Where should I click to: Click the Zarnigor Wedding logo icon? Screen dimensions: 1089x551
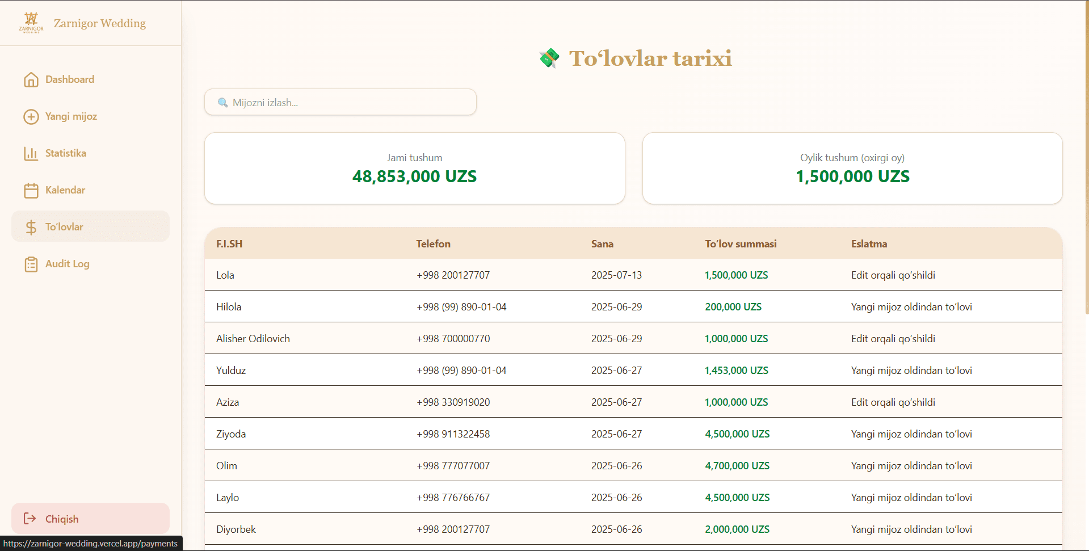tap(31, 23)
